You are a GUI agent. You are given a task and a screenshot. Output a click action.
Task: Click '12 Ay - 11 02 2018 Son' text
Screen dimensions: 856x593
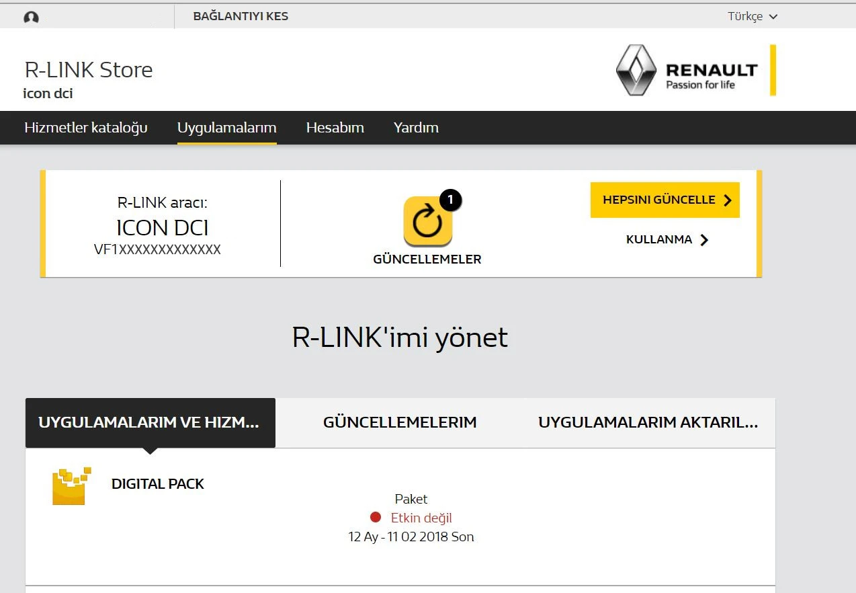coord(411,537)
